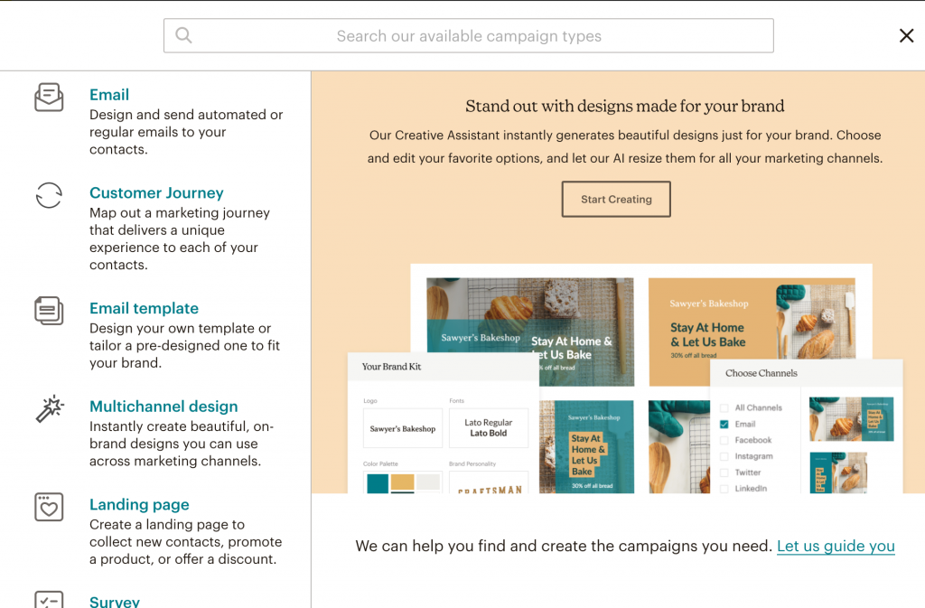
Task: Tick All Channels checkbox in preview
Action: 724,407
